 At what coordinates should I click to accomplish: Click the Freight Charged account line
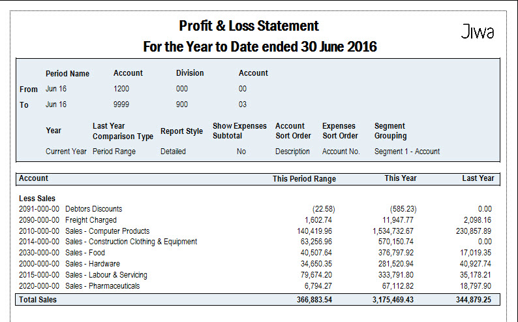click(255, 220)
